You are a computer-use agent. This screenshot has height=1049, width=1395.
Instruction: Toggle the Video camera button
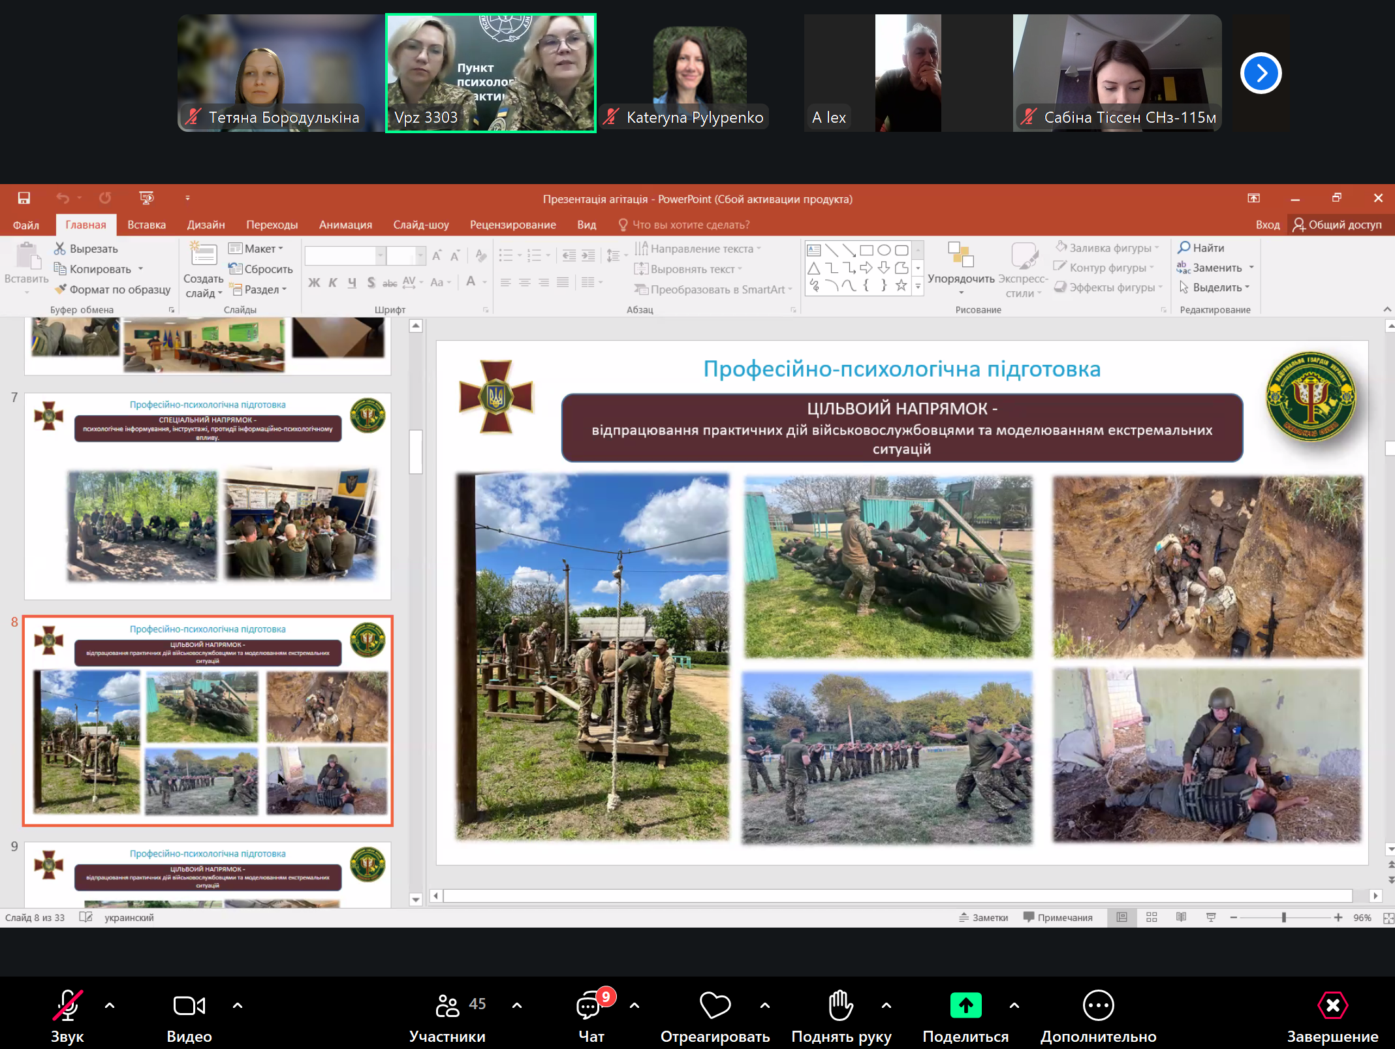[189, 1006]
